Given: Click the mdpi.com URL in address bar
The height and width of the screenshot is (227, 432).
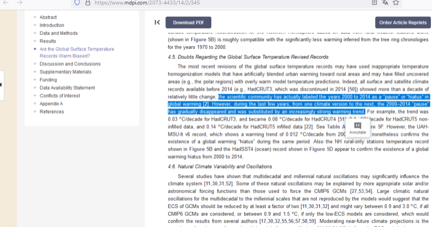Looking at the screenshot, I should [x=147, y=3].
